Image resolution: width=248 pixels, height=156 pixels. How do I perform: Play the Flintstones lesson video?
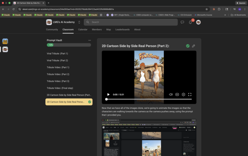[108, 94]
